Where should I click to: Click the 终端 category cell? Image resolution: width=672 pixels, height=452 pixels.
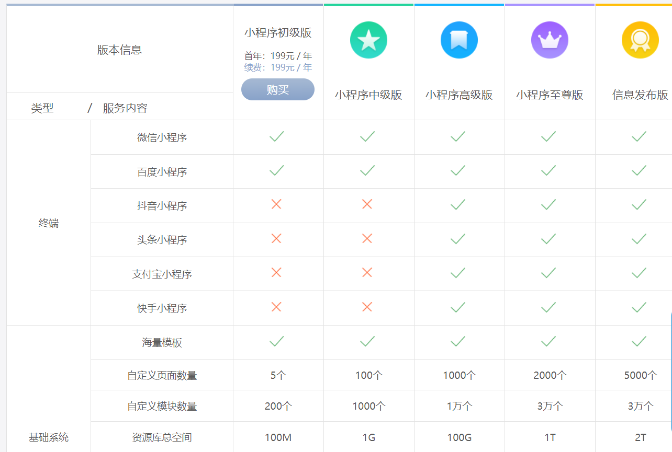click(x=49, y=223)
